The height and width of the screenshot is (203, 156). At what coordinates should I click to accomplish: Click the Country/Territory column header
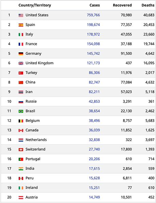pyautogui.click(x=35, y=5)
